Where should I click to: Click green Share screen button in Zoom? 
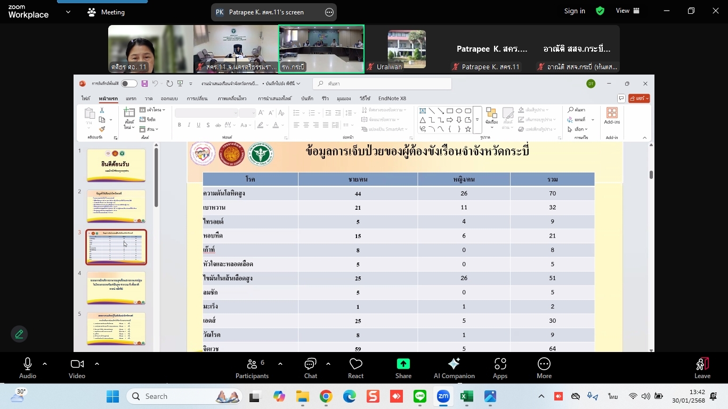pyautogui.click(x=403, y=368)
